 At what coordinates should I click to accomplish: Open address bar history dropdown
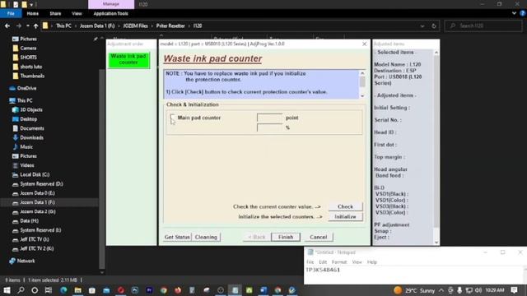click(x=422, y=25)
